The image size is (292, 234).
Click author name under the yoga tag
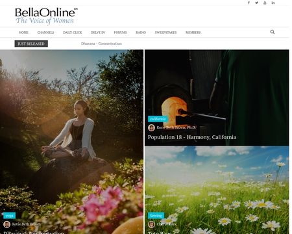pos(26,224)
